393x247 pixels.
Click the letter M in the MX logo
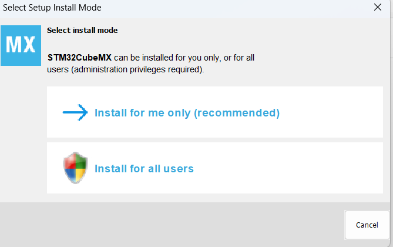pos(14,45)
